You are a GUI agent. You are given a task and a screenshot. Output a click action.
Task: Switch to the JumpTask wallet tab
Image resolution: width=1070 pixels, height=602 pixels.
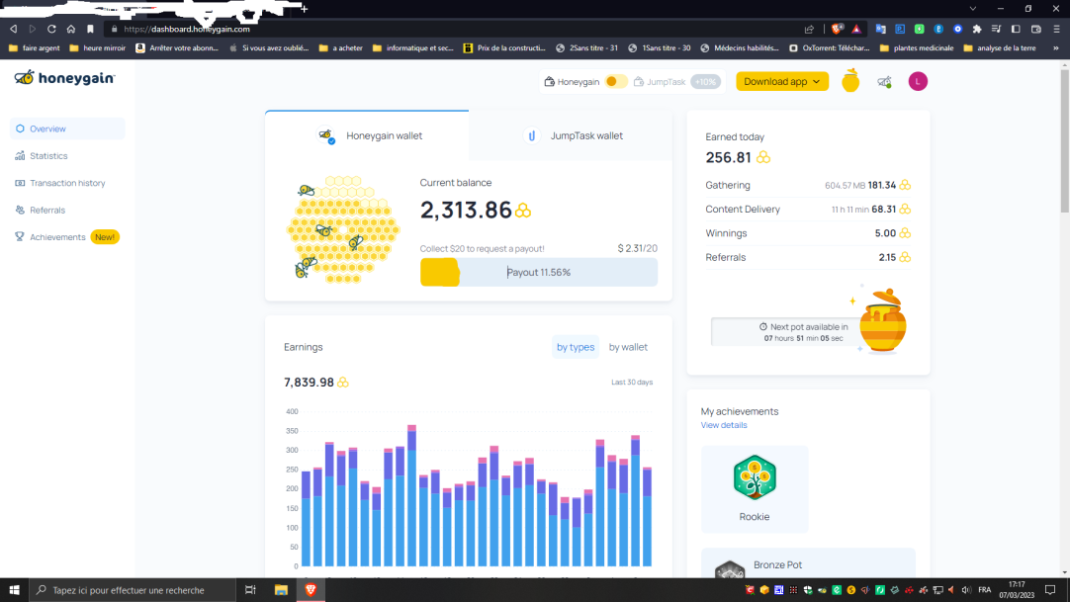point(571,135)
